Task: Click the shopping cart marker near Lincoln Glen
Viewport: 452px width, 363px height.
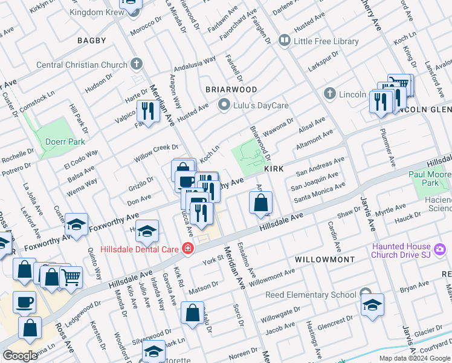Action: (401, 83)
